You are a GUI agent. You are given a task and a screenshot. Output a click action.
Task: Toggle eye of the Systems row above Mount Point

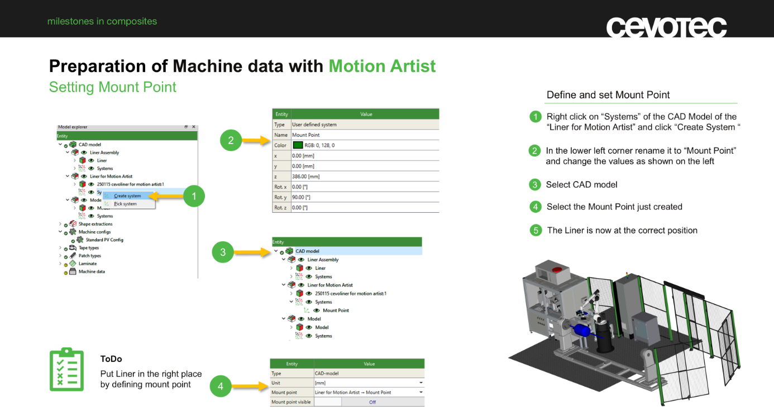pos(309,302)
